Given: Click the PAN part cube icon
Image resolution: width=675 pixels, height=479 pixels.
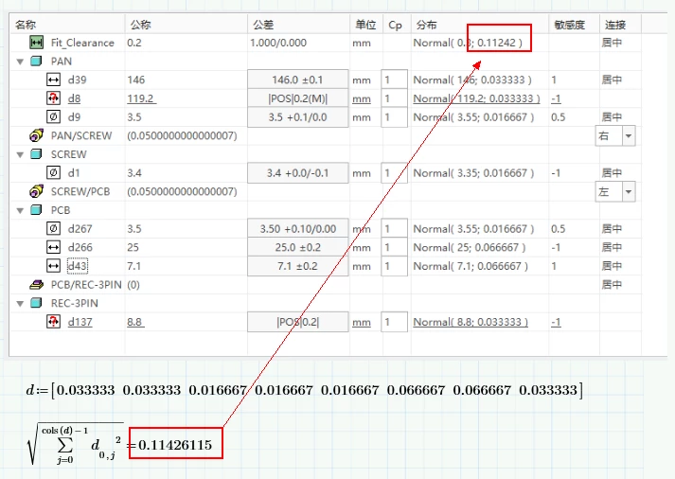Looking at the screenshot, I should click(37, 62).
